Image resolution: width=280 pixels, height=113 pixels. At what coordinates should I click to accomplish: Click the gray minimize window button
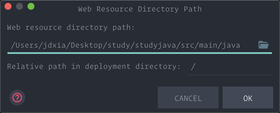coord(20,7)
